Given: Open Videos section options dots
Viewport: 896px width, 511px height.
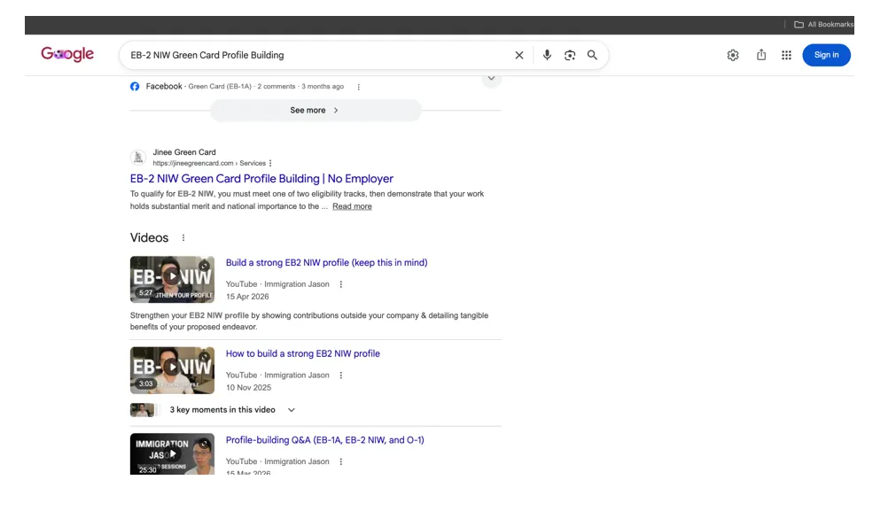Looking at the screenshot, I should click(x=183, y=238).
